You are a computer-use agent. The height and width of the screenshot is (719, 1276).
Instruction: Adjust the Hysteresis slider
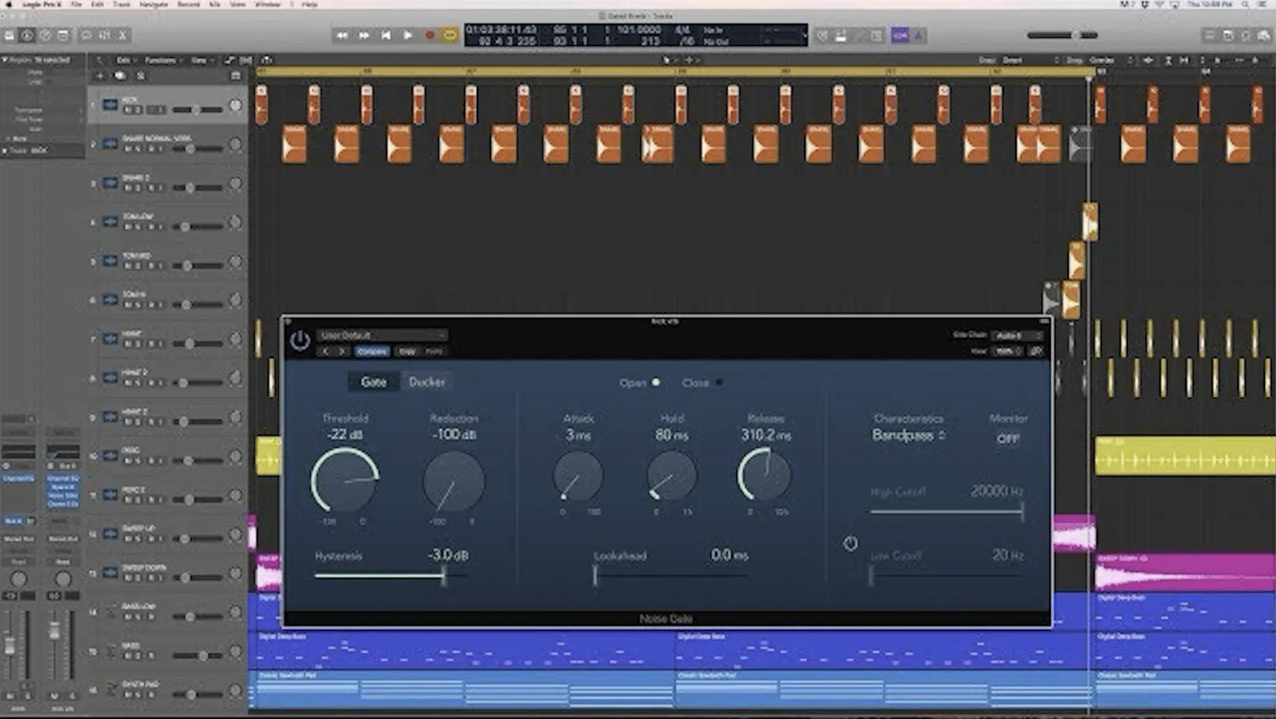(x=390, y=575)
